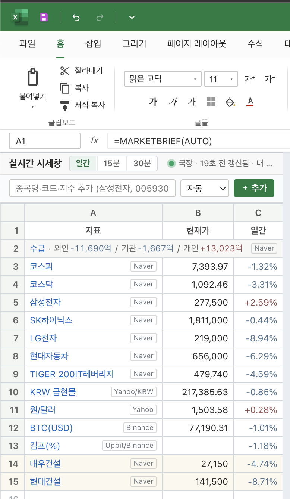The width and height of the screenshot is (290, 499).
Task: Save the workbook with the save icon
Action: [x=44, y=17]
